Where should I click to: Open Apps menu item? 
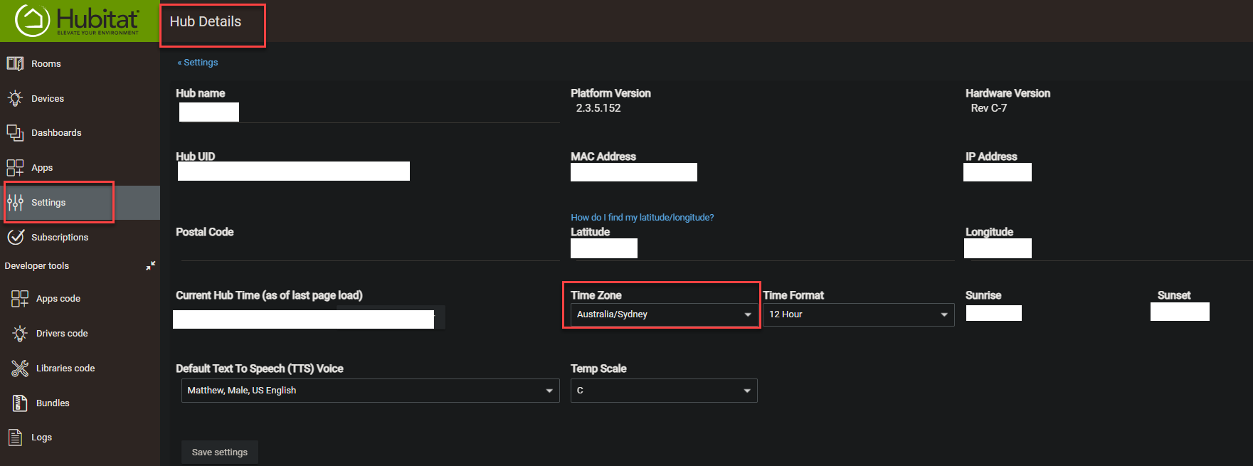pyautogui.click(x=42, y=167)
